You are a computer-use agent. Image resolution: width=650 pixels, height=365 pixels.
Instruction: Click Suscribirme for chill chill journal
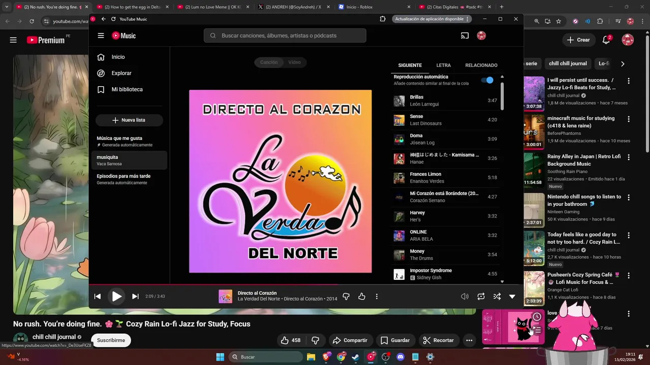point(111,340)
